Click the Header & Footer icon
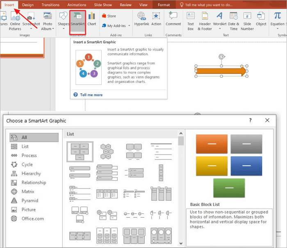 pyautogui.click(x=205, y=16)
